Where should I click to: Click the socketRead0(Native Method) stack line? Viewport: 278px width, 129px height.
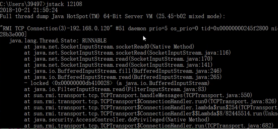tap(109, 47)
